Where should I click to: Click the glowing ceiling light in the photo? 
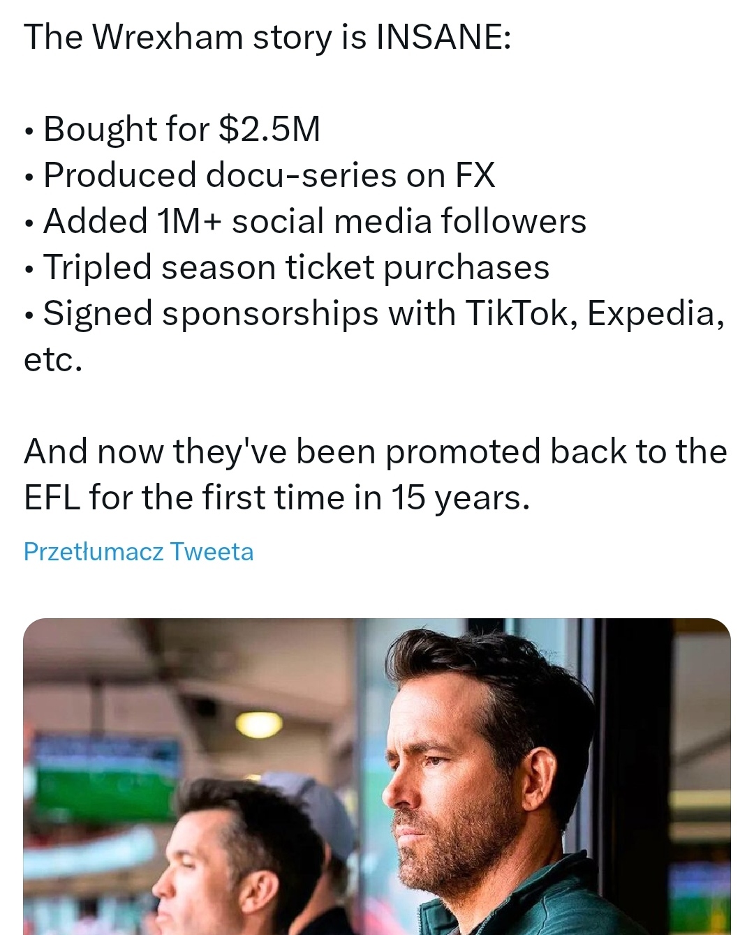(x=259, y=724)
